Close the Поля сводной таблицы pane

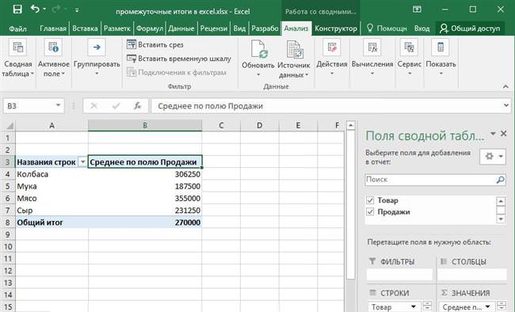point(503,134)
